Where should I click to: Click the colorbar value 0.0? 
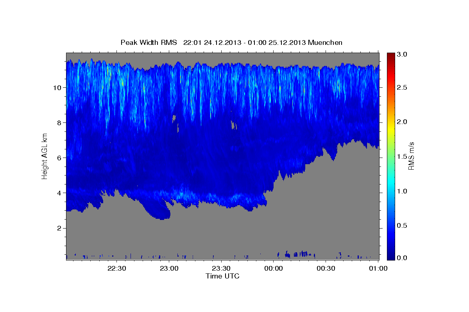pyautogui.click(x=403, y=258)
